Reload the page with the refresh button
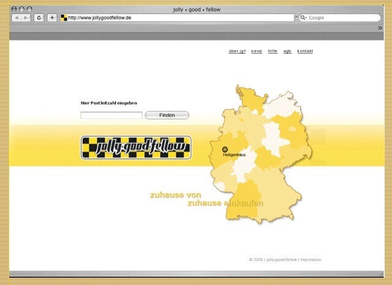Viewport: 392px width, 285px height. tap(39, 18)
